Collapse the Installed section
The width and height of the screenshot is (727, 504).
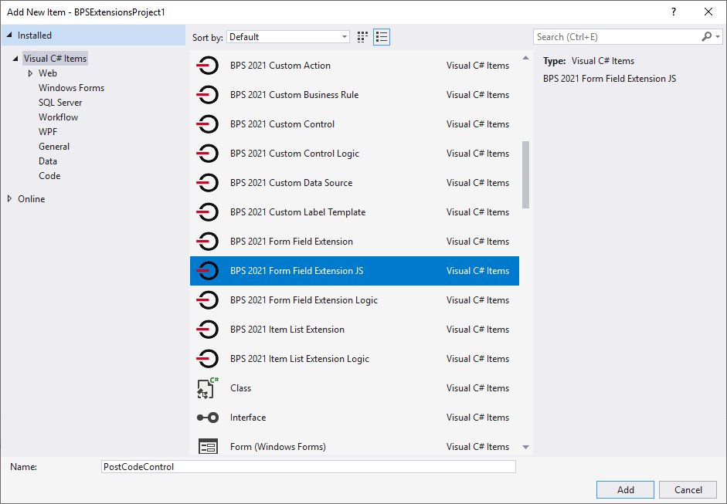pos(9,36)
